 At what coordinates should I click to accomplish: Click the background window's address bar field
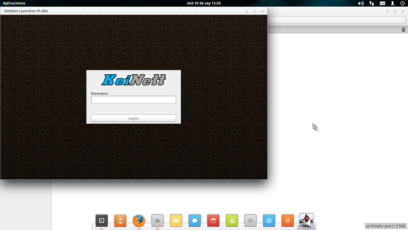(336, 20)
